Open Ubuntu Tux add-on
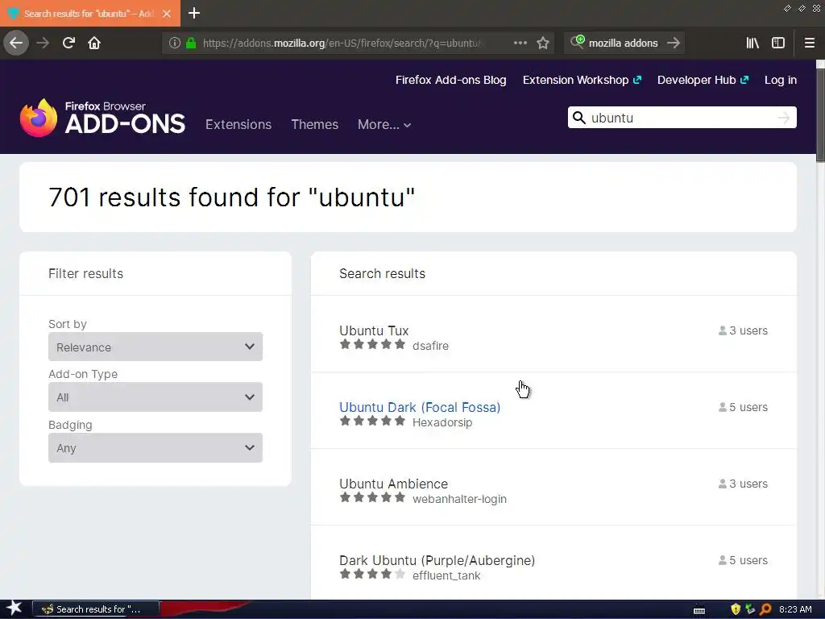This screenshot has width=825, height=619. [374, 330]
